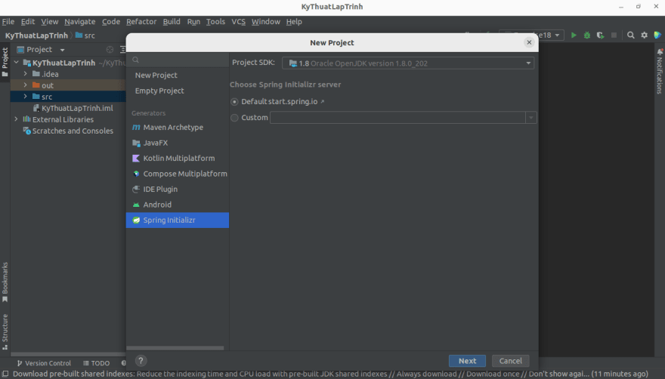Click the JavaFX generator icon
This screenshot has width=665, height=379.
click(x=136, y=143)
